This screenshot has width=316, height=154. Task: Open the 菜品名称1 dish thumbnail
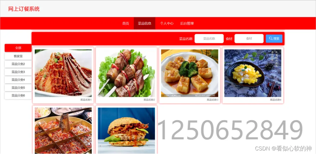pos(63,73)
